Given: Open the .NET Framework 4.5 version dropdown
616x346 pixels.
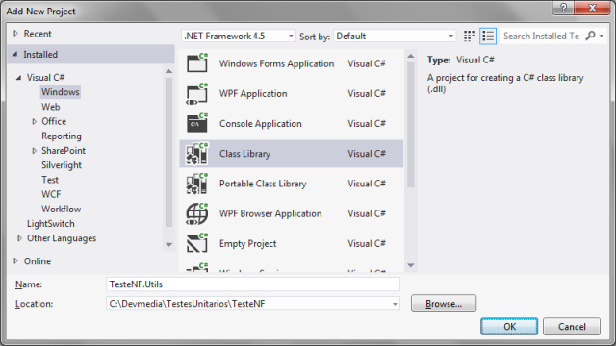Looking at the screenshot, I should tap(239, 37).
